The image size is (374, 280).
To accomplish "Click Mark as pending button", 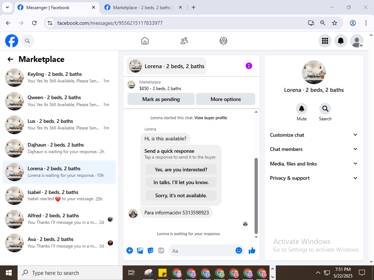I will point(161,99).
